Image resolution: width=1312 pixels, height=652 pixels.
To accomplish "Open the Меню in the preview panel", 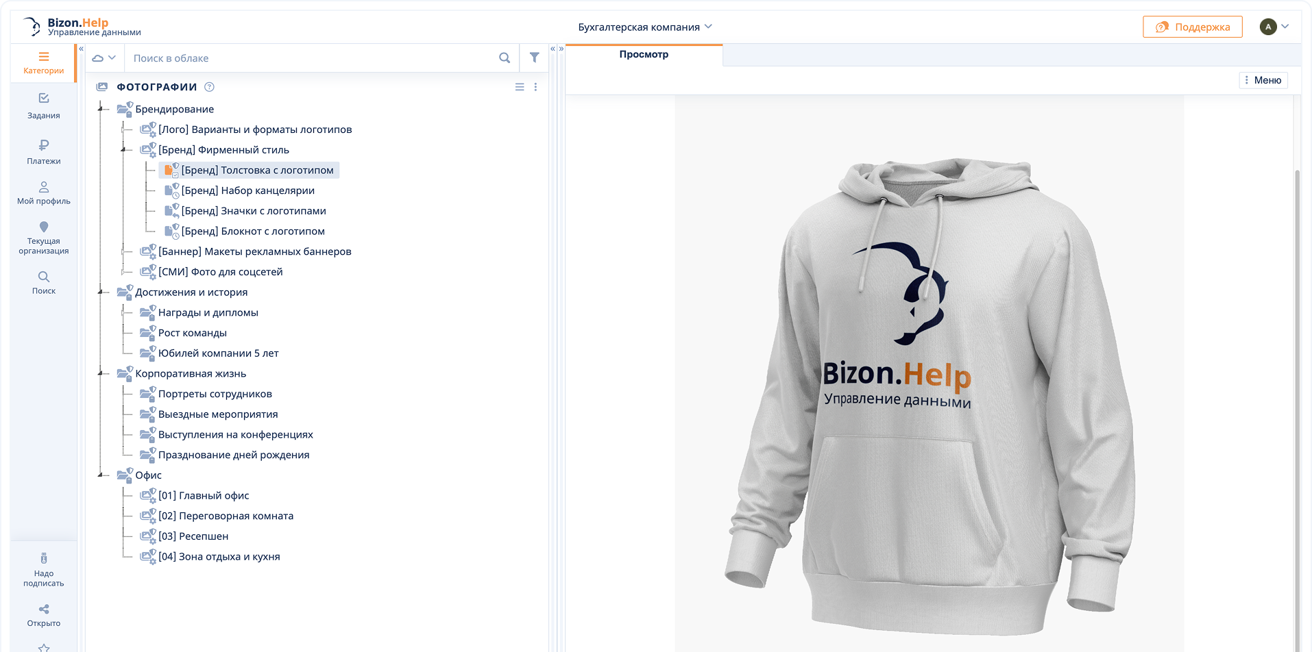I will tap(1263, 80).
